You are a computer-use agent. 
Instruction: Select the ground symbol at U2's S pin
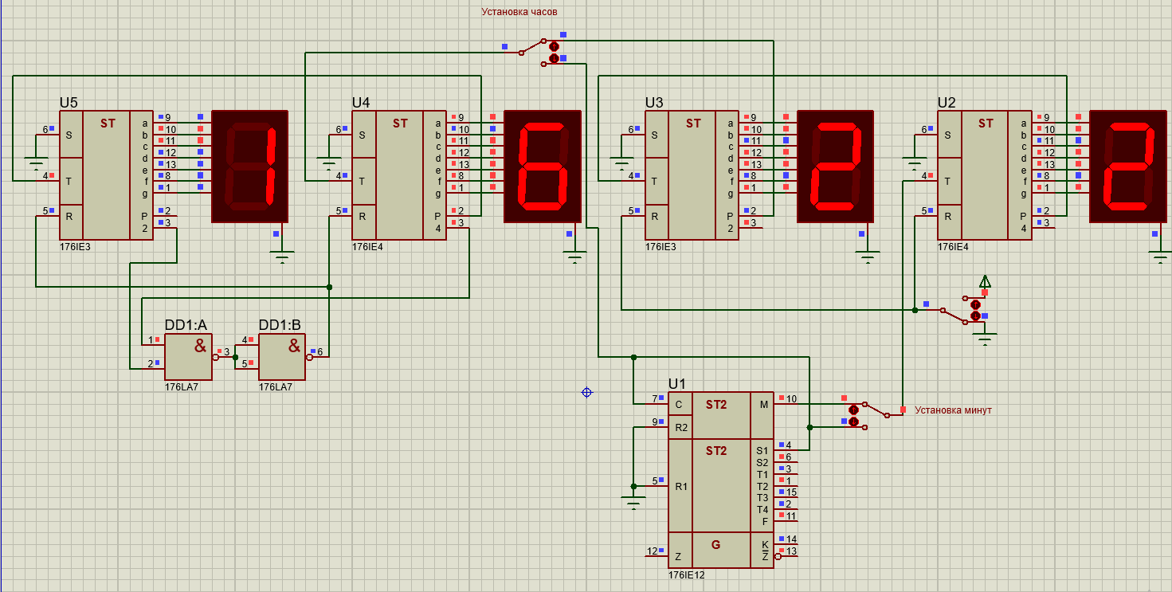(x=914, y=163)
